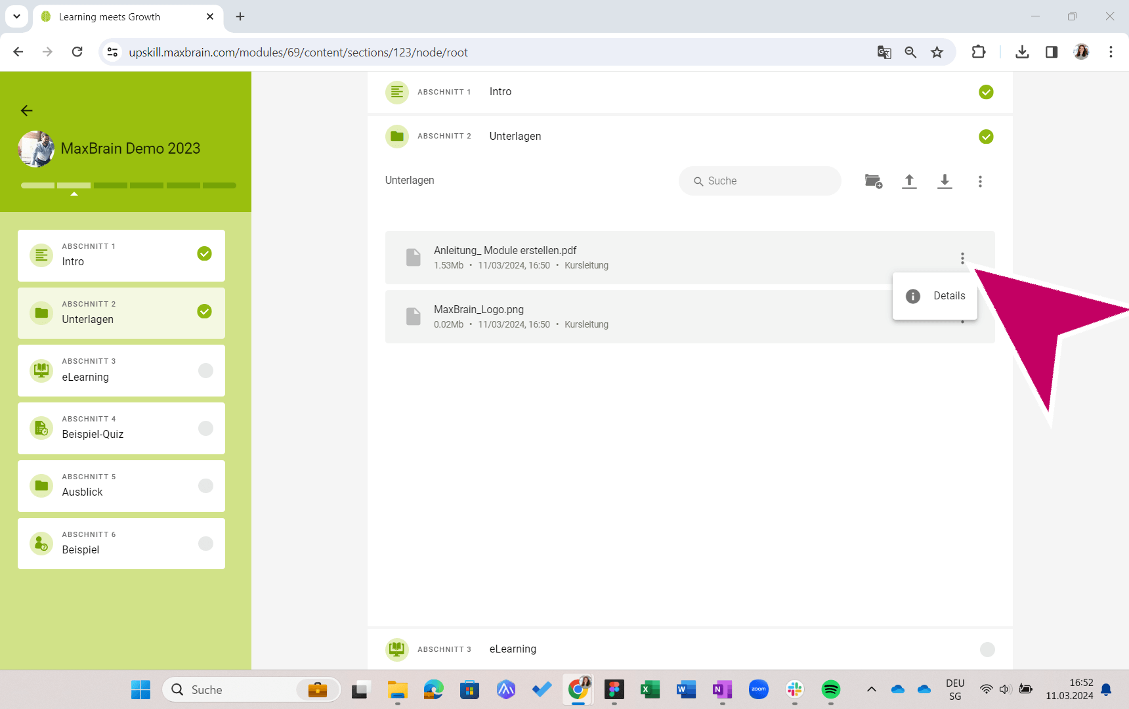Click browser back navigation arrow
This screenshot has width=1129, height=709.
pos(18,52)
